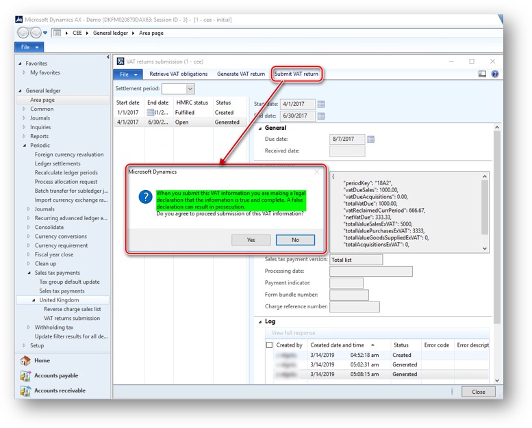Open Fiscal year close item
This screenshot has width=532, height=428.
click(54, 254)
